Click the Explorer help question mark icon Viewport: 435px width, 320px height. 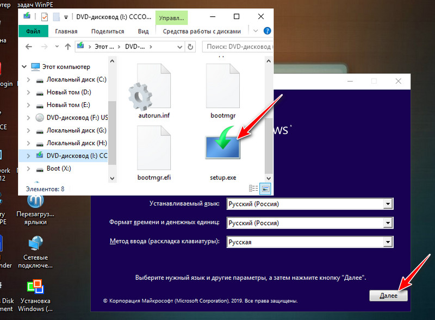point(267,31)
